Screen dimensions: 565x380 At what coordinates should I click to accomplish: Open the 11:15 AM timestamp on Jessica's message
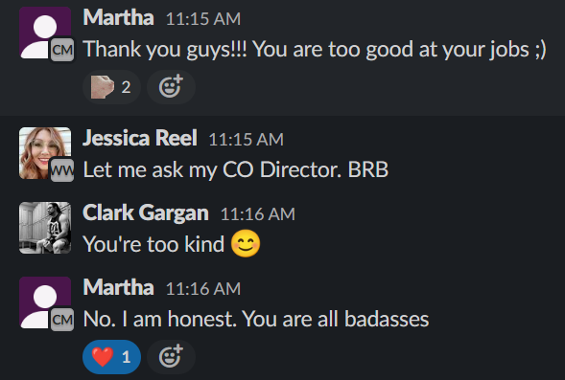[x=247, y=140]
